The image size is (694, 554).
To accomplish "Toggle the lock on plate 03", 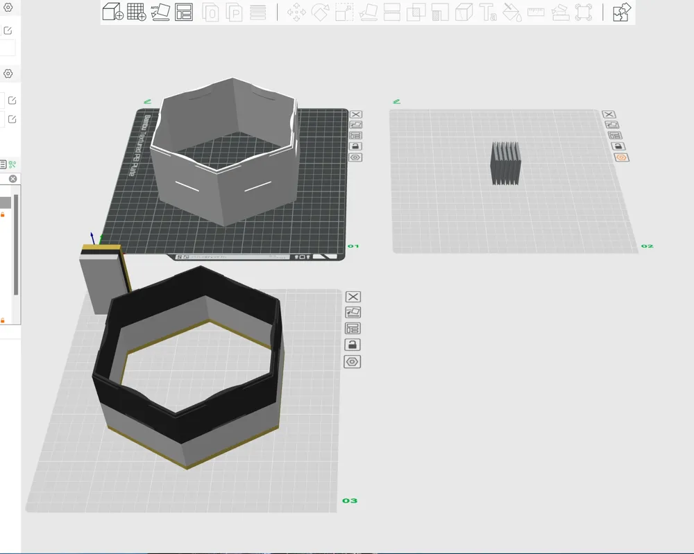I will (x=353, y=345).
